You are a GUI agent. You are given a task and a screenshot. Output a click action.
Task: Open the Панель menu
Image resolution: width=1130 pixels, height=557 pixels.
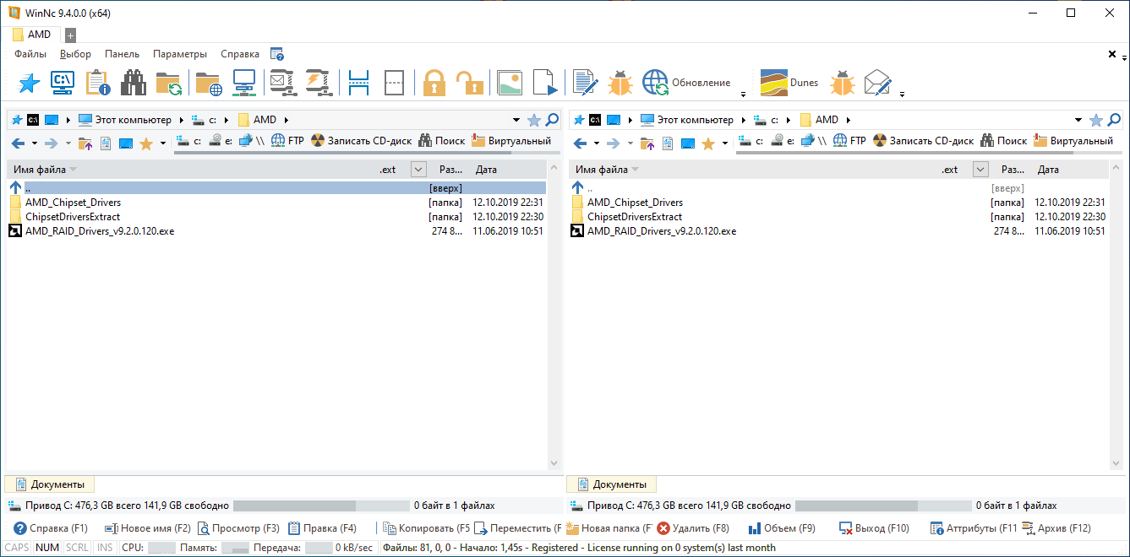pyautogui.click(x=122, y=54)
